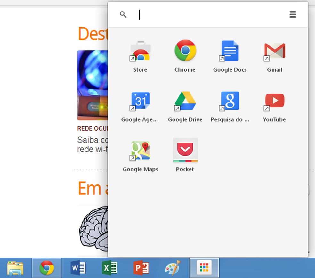Screen dimensions: 315x278
Task: Open PowerPoint from the taskbar
Action: (141, 267)
